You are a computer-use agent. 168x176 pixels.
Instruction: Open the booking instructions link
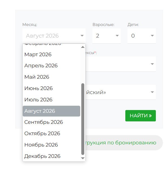click(120, 142)
